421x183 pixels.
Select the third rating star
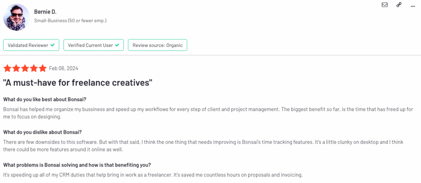tap(25, 69)
